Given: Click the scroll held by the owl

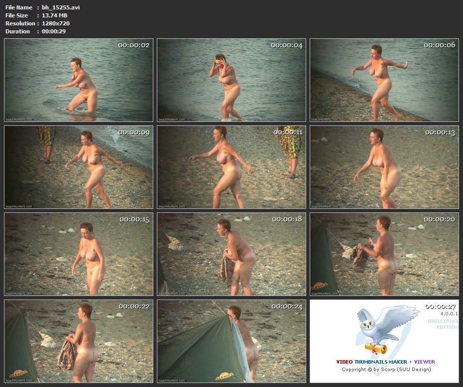Looking at the screenshot, I should [x=375, y=347].
